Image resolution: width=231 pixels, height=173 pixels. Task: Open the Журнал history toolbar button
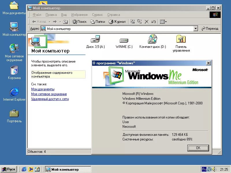[x=117, y=22]
